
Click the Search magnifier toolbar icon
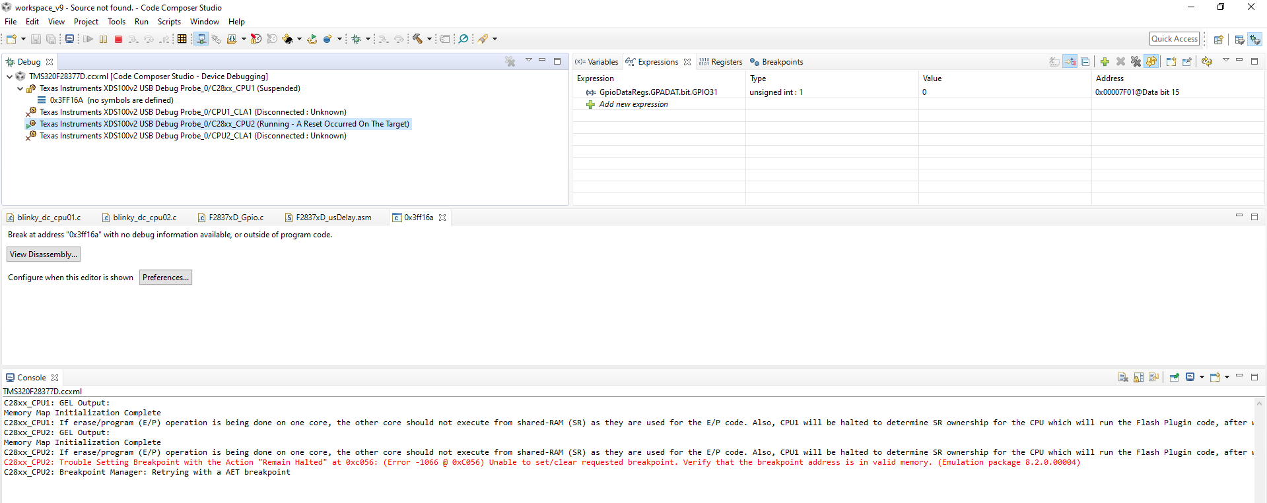[x=463, y=39]
